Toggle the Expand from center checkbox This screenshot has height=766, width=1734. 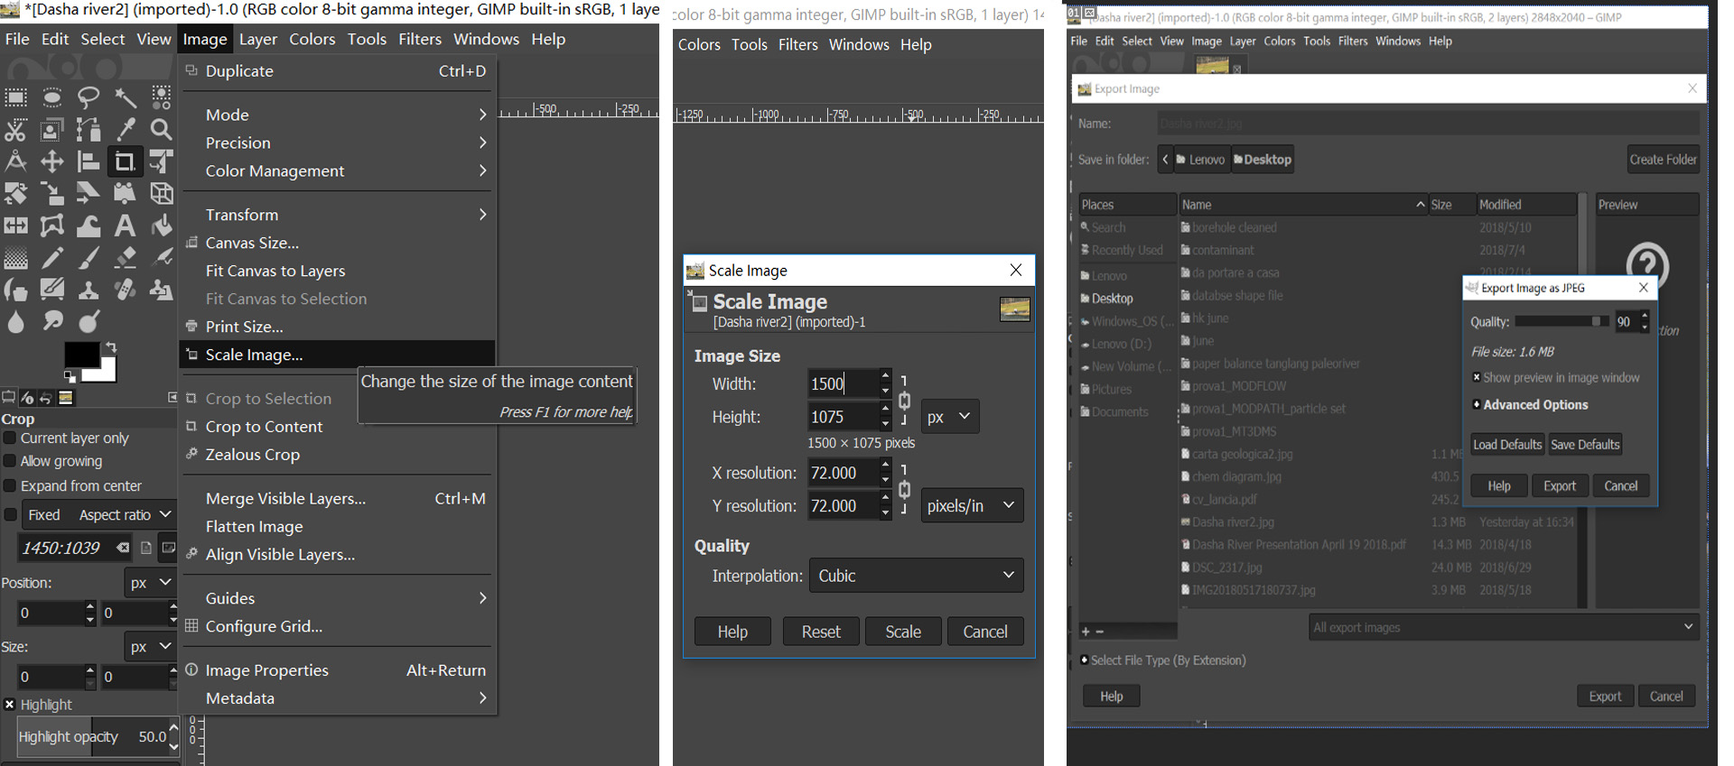pos(11,486)
